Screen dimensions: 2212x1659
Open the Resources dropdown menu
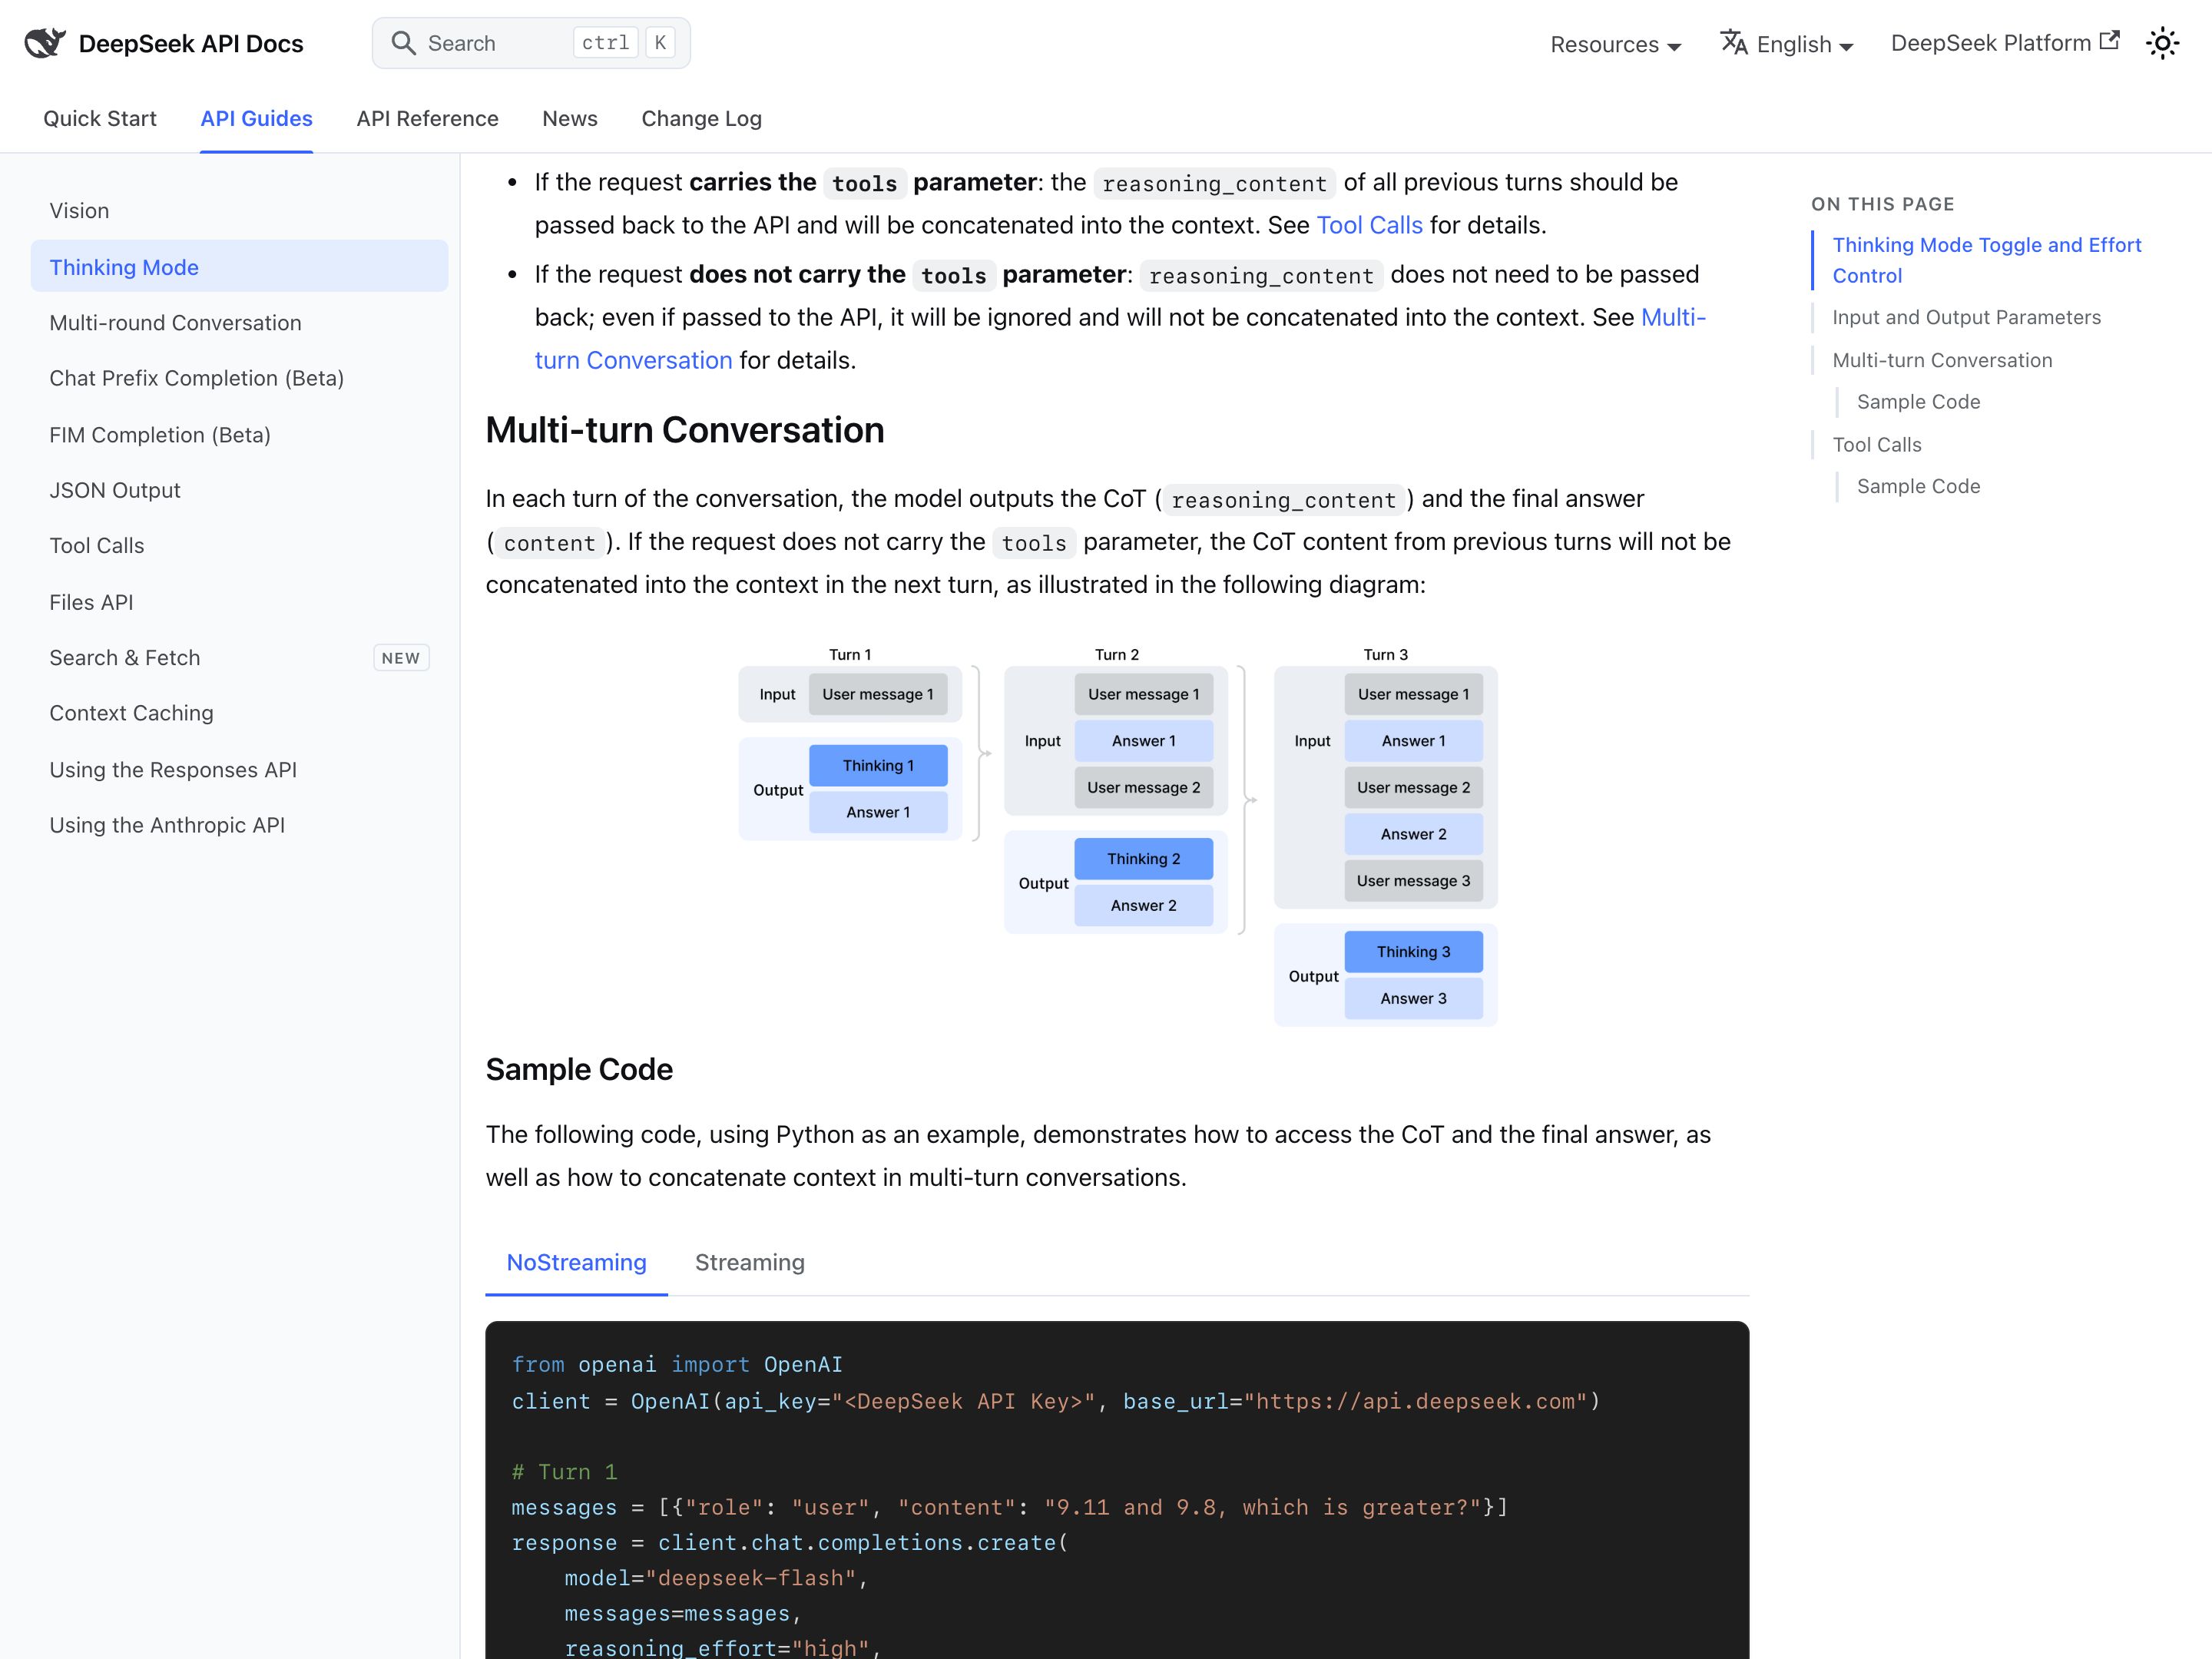click(x=1615, y=44)
